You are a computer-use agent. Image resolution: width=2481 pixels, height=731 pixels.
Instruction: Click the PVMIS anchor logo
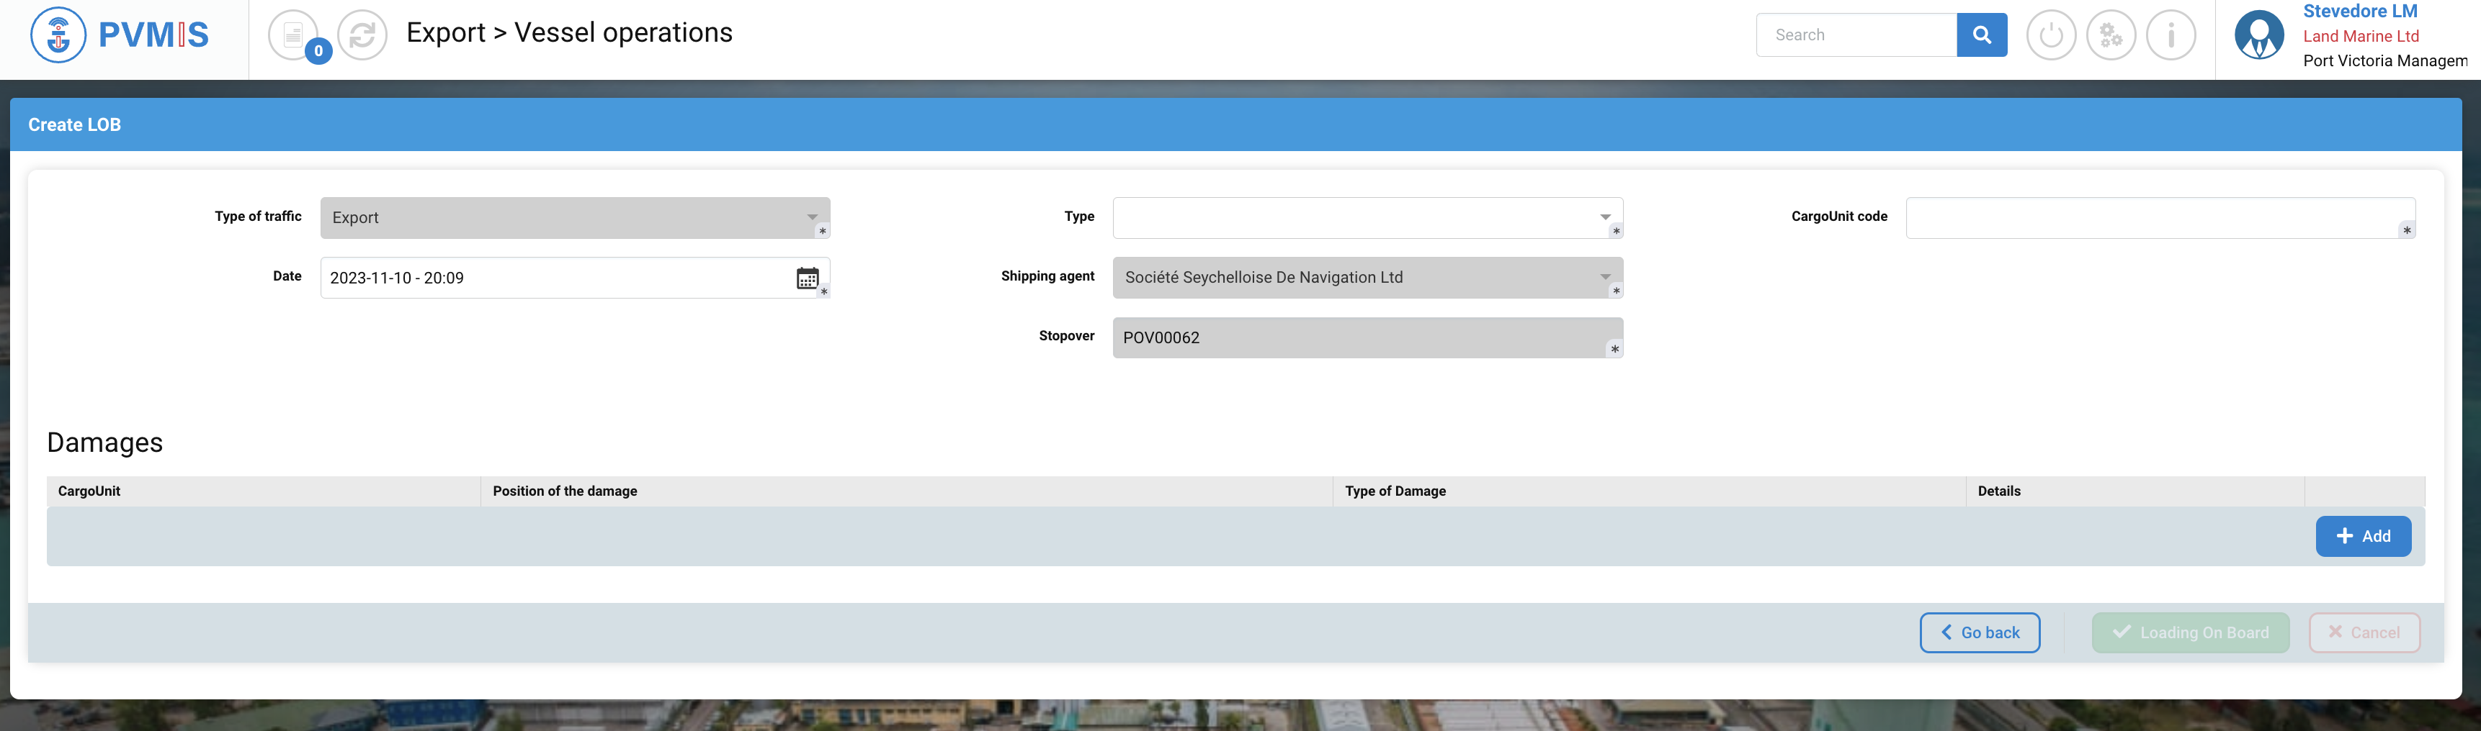(59, 35)
